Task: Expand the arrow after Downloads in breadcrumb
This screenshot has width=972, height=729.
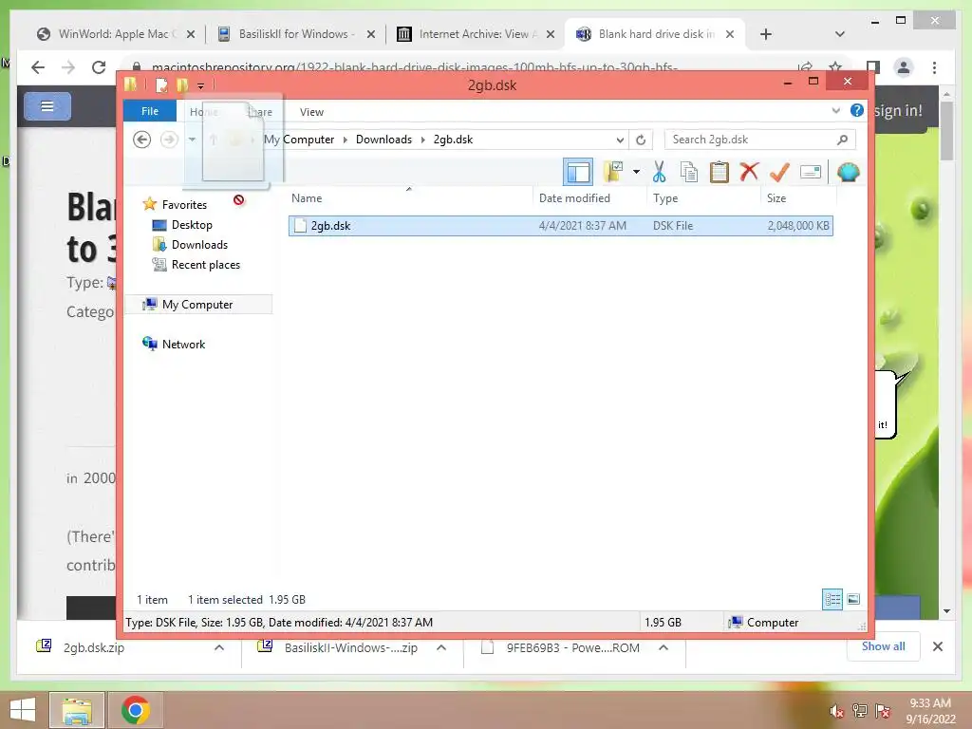Action: [x=422, y=140]
